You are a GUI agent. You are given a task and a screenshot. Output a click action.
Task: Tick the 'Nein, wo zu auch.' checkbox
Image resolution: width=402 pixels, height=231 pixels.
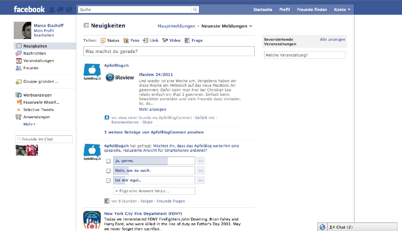click(x=108, y=171)
